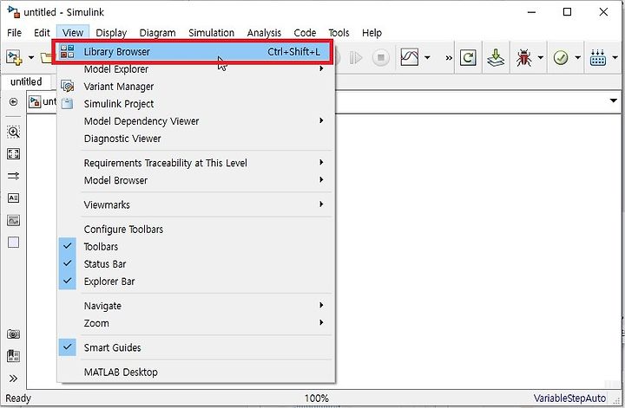Viewport: 625px width, 408px height.
Task: Click the model icon in address bar
Action: click(x=35, y=102)
